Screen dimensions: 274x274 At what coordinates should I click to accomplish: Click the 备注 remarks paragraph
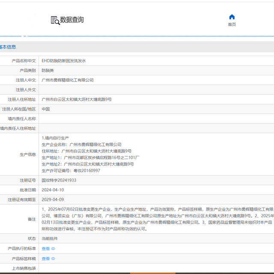point(158,219)
